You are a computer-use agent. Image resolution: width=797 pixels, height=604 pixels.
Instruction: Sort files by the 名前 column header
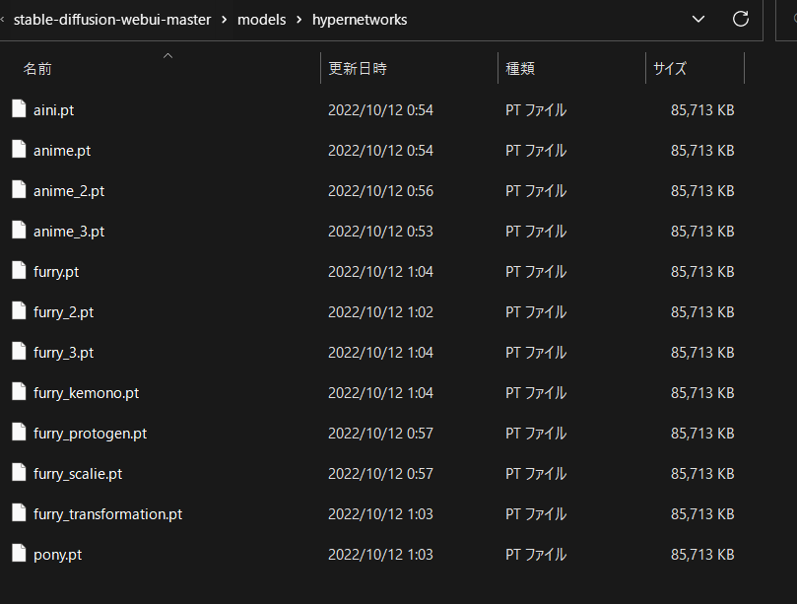pos(37,69)
